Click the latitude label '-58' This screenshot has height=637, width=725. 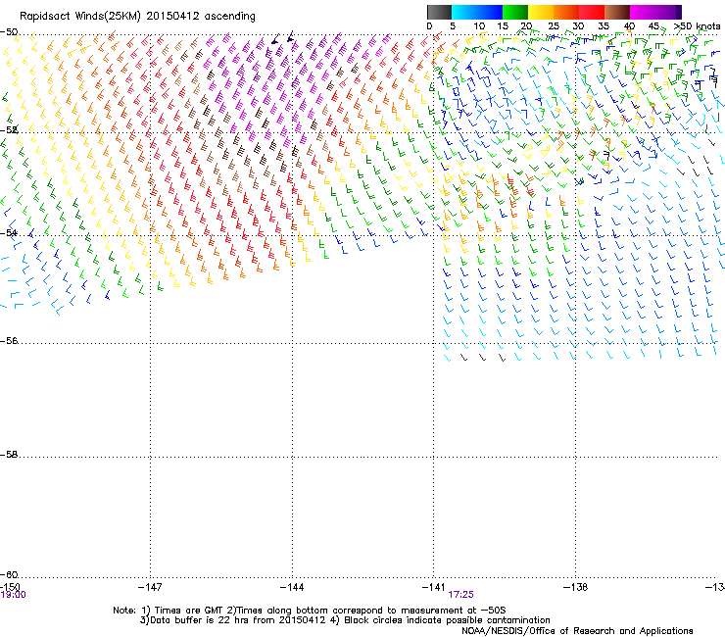(9, 455)
